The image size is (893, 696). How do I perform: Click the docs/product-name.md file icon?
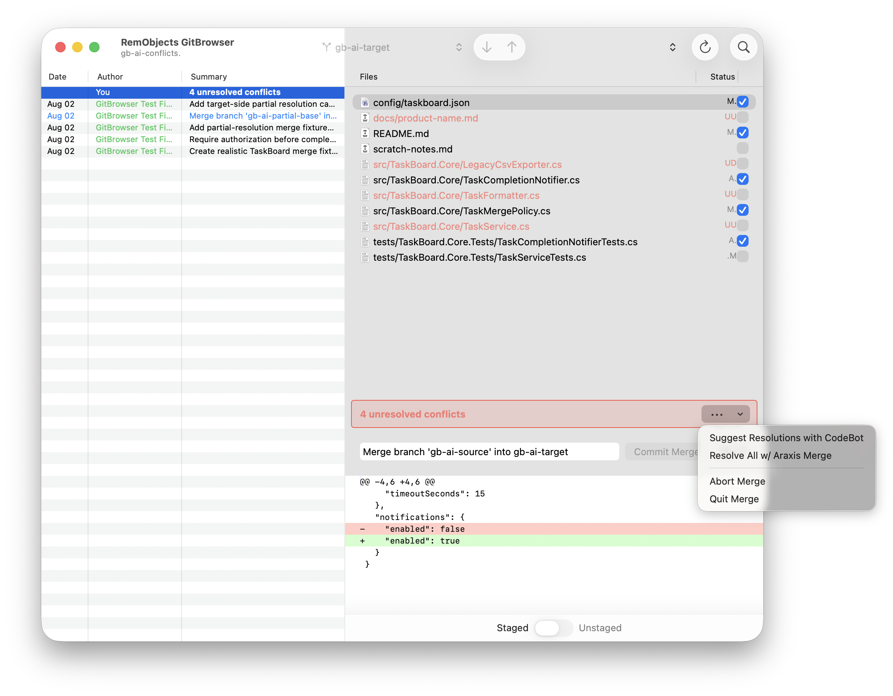pyautogui.click(x=365, y=118)
